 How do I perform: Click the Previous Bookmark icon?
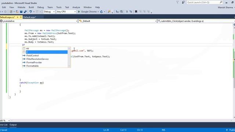tap(140, 12)
